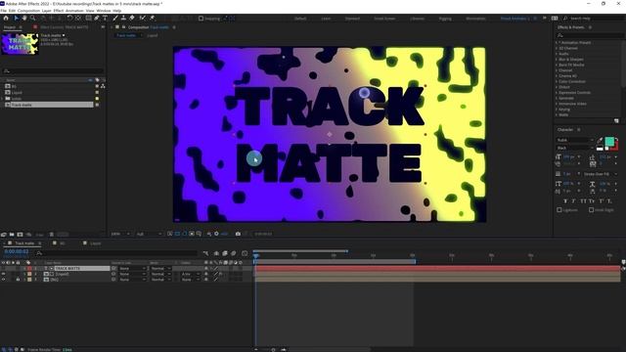This screenshot has height=352, width=626.
Task: Open the Composition menu
Action: pos(28,11)
